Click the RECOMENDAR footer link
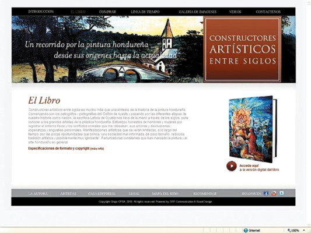 coord(205,193)
